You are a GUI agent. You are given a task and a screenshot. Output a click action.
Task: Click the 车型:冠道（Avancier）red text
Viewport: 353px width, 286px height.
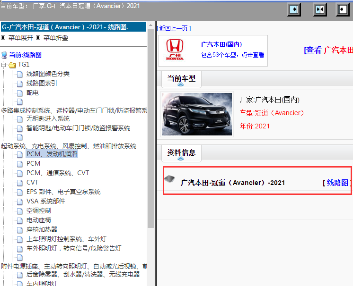[x=272, y=113]
